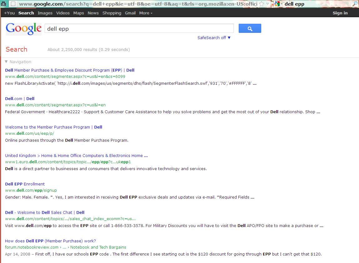The image size is (359, 263).
Task: Click the browser address bar URL
Action: (137, 4)
